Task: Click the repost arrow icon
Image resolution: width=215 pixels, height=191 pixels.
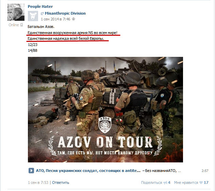Action: [43, 13]
